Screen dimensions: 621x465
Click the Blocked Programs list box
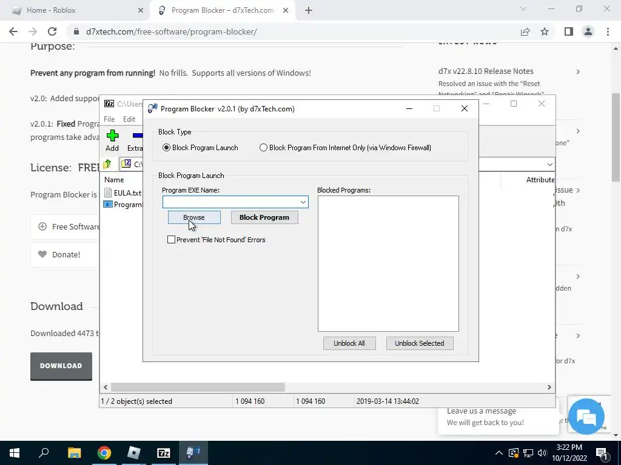[388, 263]
